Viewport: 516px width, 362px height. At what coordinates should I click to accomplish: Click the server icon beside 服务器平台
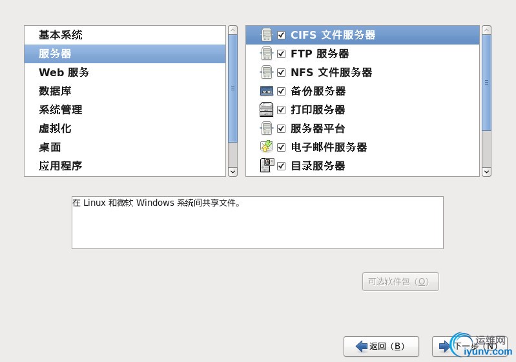tap(267, 128)
